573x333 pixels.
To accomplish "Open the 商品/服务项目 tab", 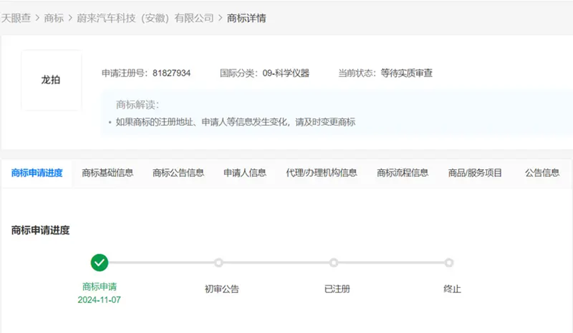I will (x=475, y=172).
